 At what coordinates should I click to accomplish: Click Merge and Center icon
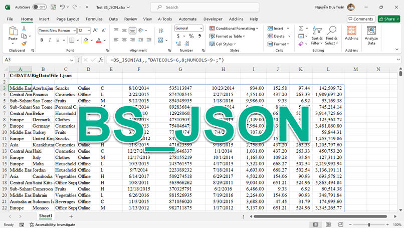pos(160,40)
